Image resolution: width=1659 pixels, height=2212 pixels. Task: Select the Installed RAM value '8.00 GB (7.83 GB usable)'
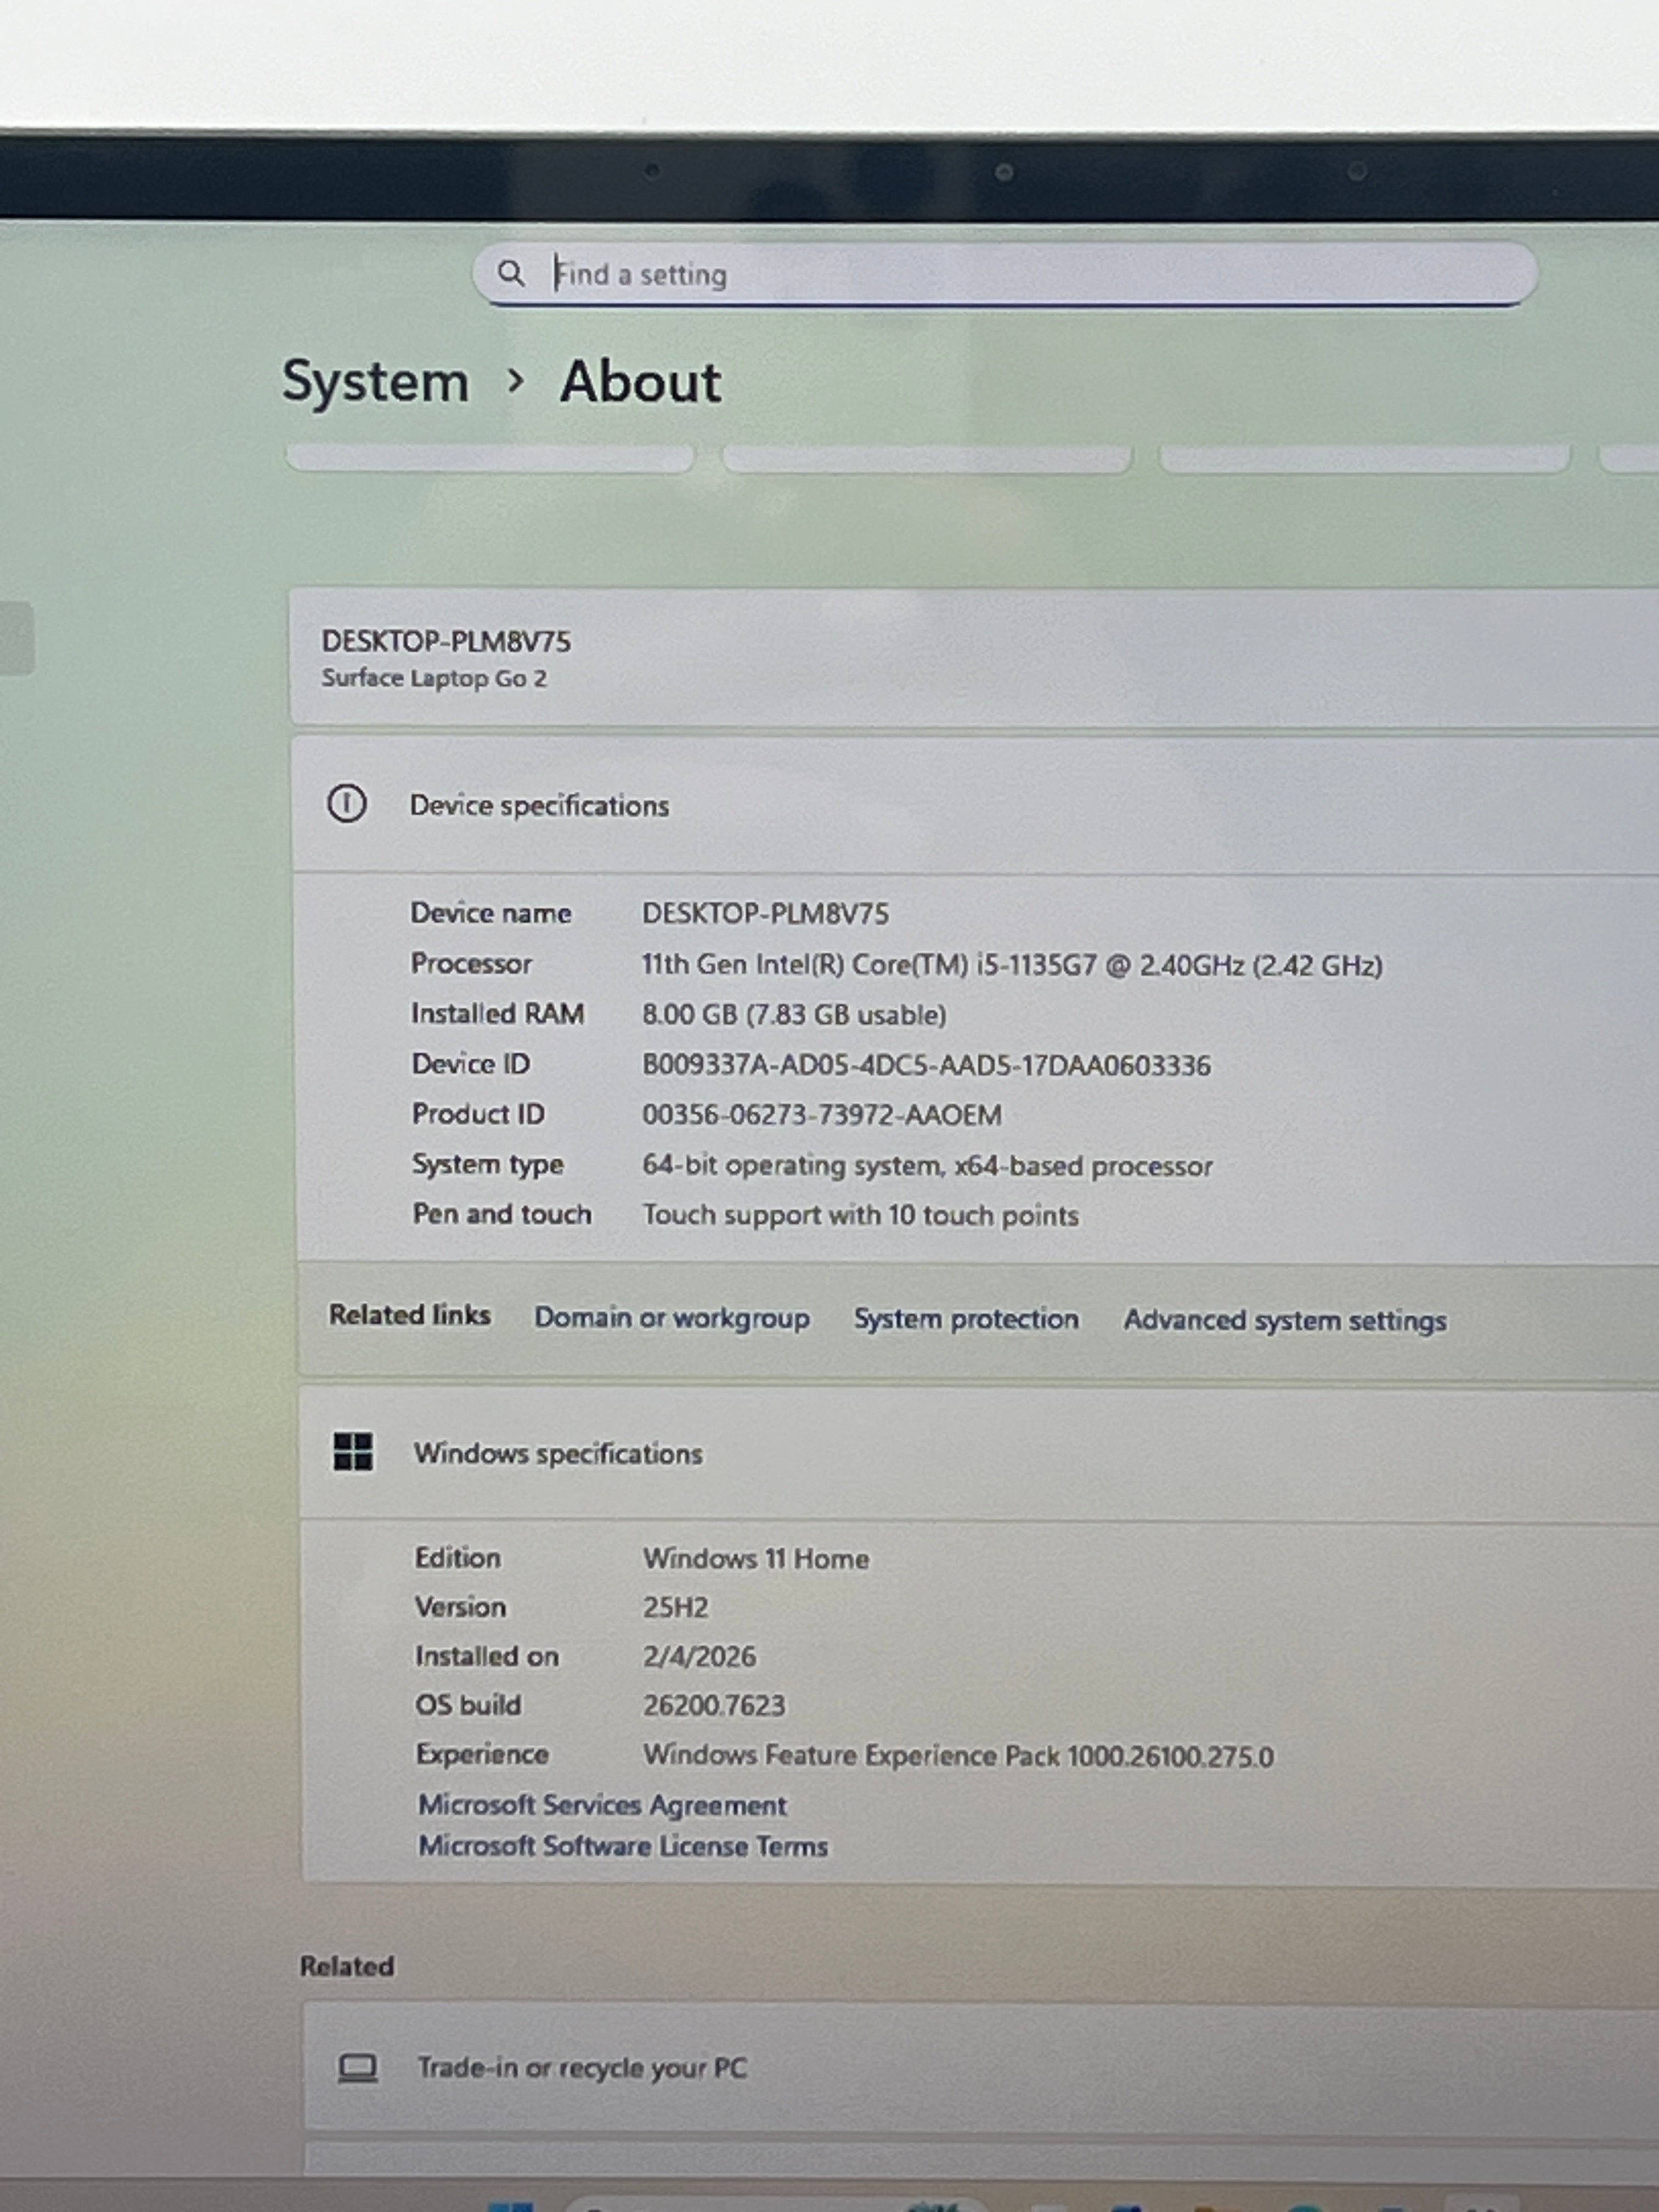[x=794, y=1015]
